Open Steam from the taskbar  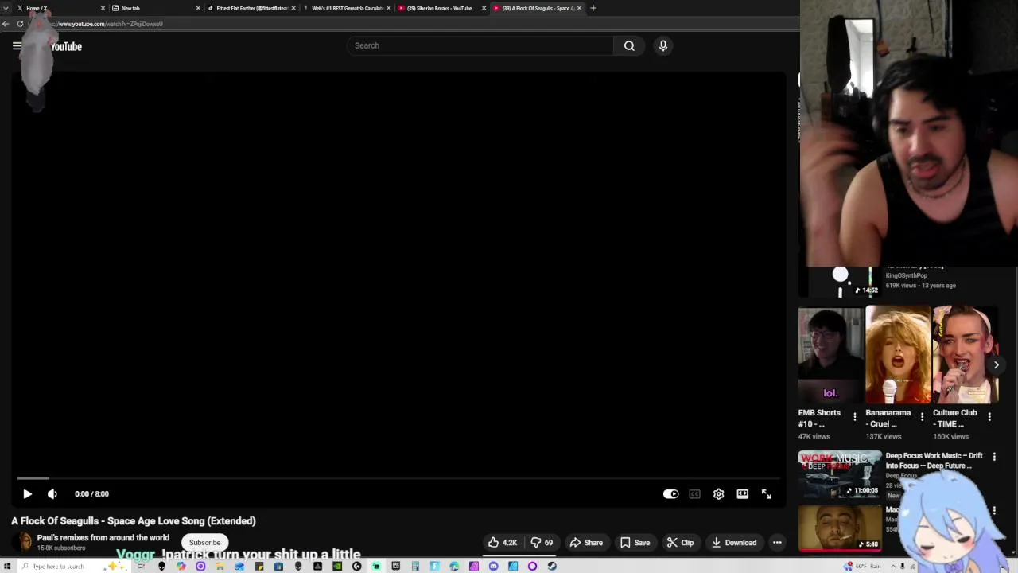point(552,566)
